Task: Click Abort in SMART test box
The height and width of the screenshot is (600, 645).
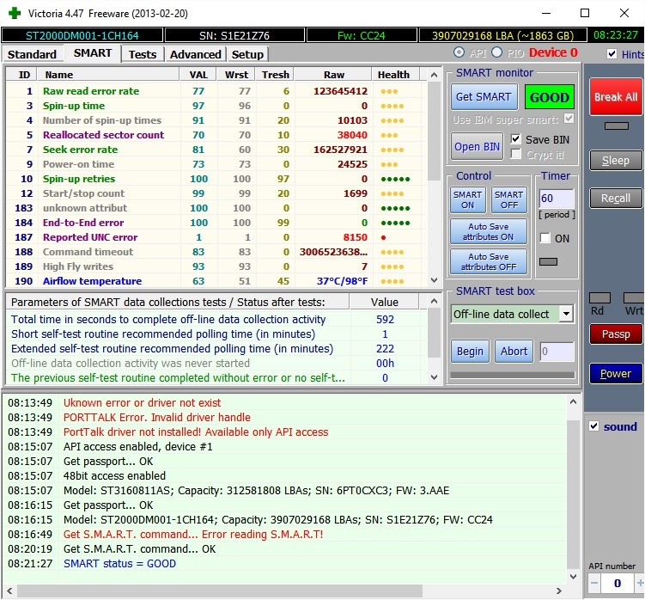Action: tap(514, 352)
